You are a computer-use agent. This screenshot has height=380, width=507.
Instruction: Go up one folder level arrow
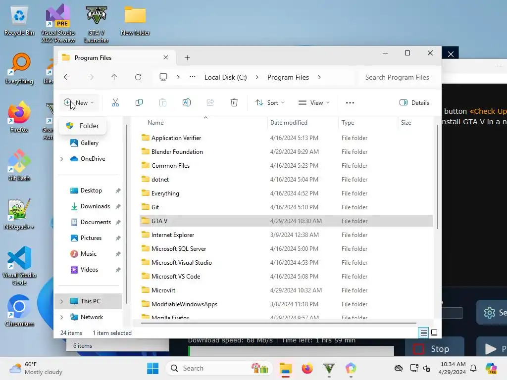(x=114, y=77)
